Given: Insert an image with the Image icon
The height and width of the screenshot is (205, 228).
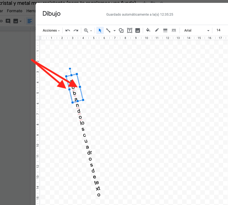Looking at the screenshot, I should coord(138,30).
